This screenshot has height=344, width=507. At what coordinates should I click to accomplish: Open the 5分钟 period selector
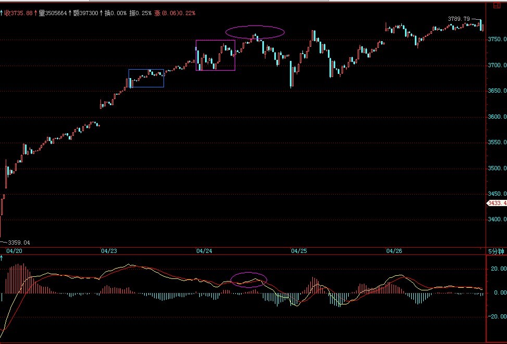click(496, 251)
